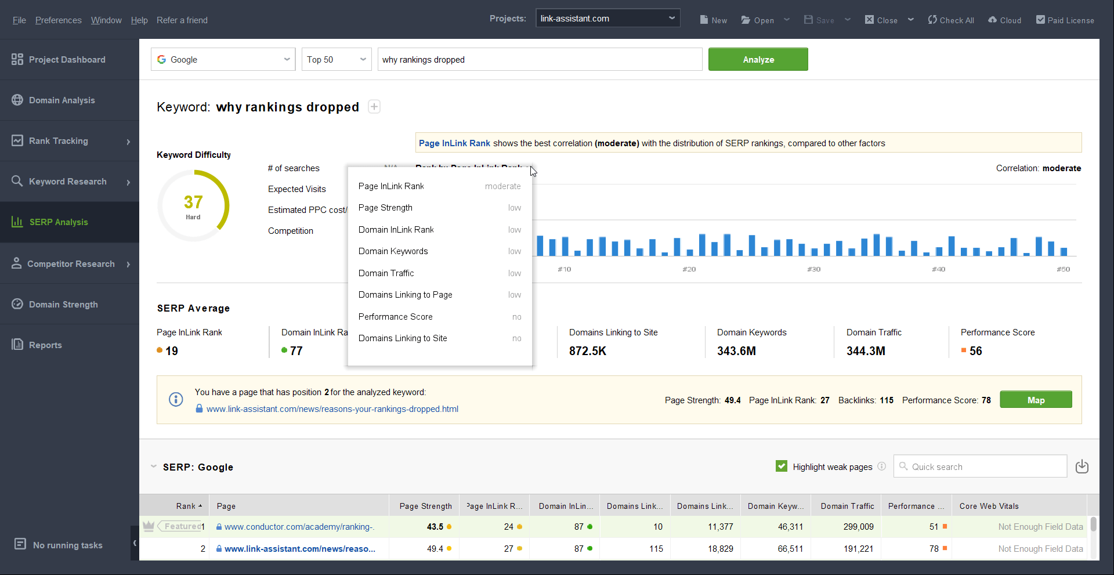Click the crown icon in the Featured row

click(x=149, y=526)
